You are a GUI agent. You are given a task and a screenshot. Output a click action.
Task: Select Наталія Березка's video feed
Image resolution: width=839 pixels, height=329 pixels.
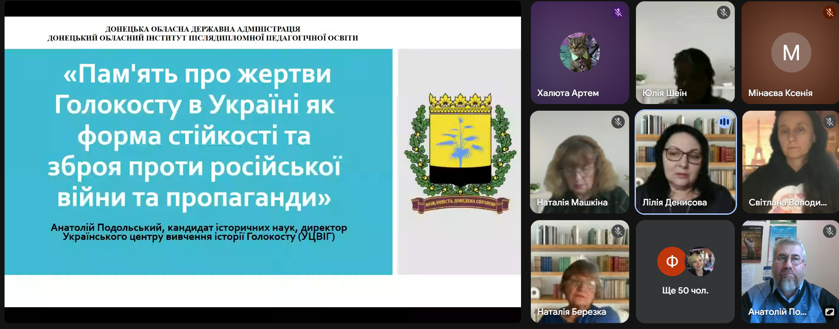click(579, 271)
